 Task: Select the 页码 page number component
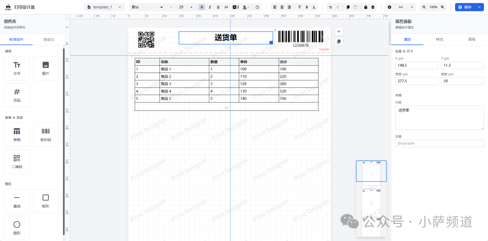pos(17,95)
